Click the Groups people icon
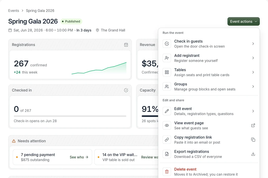Image resolution: width=268 pixels, height=178 pixels. 167,86
